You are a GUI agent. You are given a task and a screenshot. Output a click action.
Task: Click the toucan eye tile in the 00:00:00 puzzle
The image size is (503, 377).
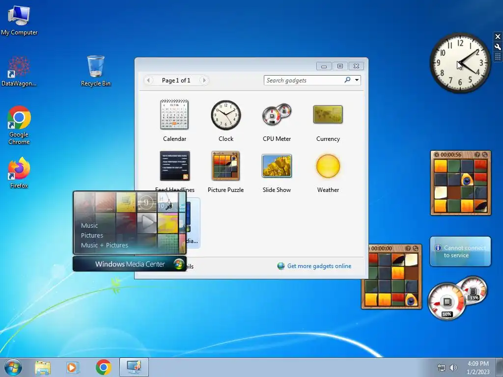click(x=411, y=299)
